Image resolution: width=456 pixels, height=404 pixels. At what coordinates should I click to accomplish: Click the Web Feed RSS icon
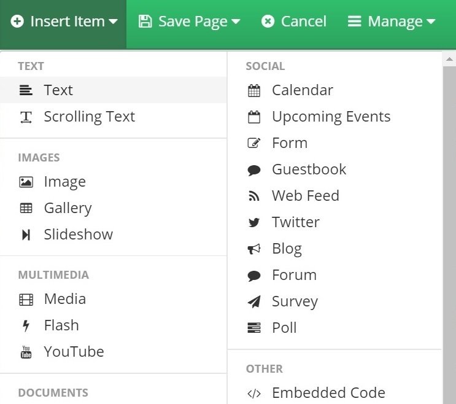tap(254, 196)
